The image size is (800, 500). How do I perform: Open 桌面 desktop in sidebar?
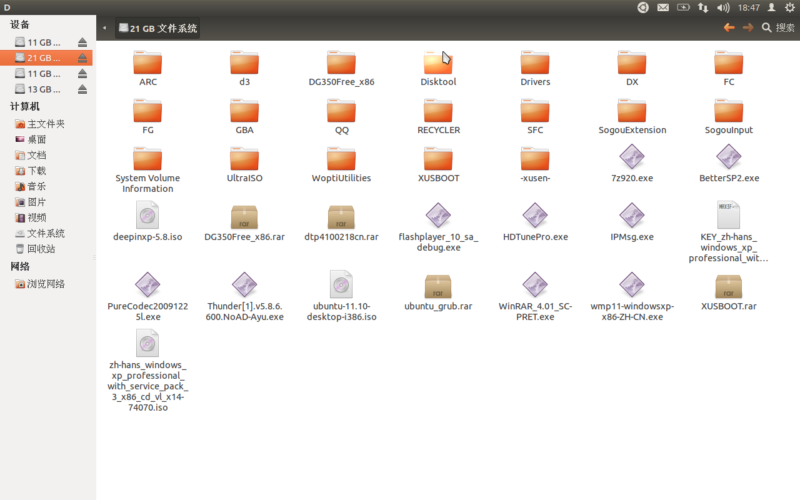click(46, 139)
